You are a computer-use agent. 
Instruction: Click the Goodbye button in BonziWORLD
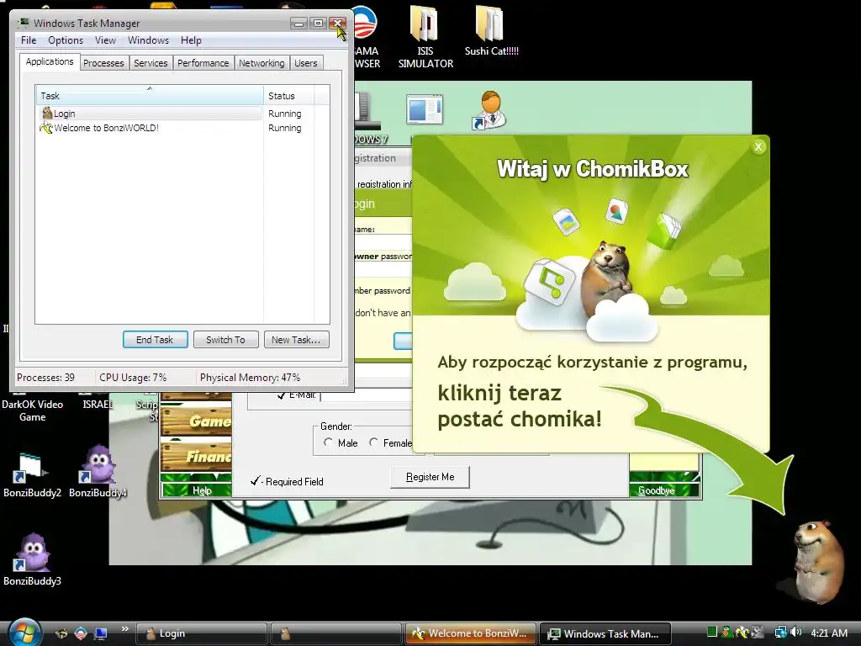[x=664, y=490]
